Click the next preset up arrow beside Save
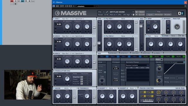This screenshot has width=188, height=106. click(x=136, y=12)
